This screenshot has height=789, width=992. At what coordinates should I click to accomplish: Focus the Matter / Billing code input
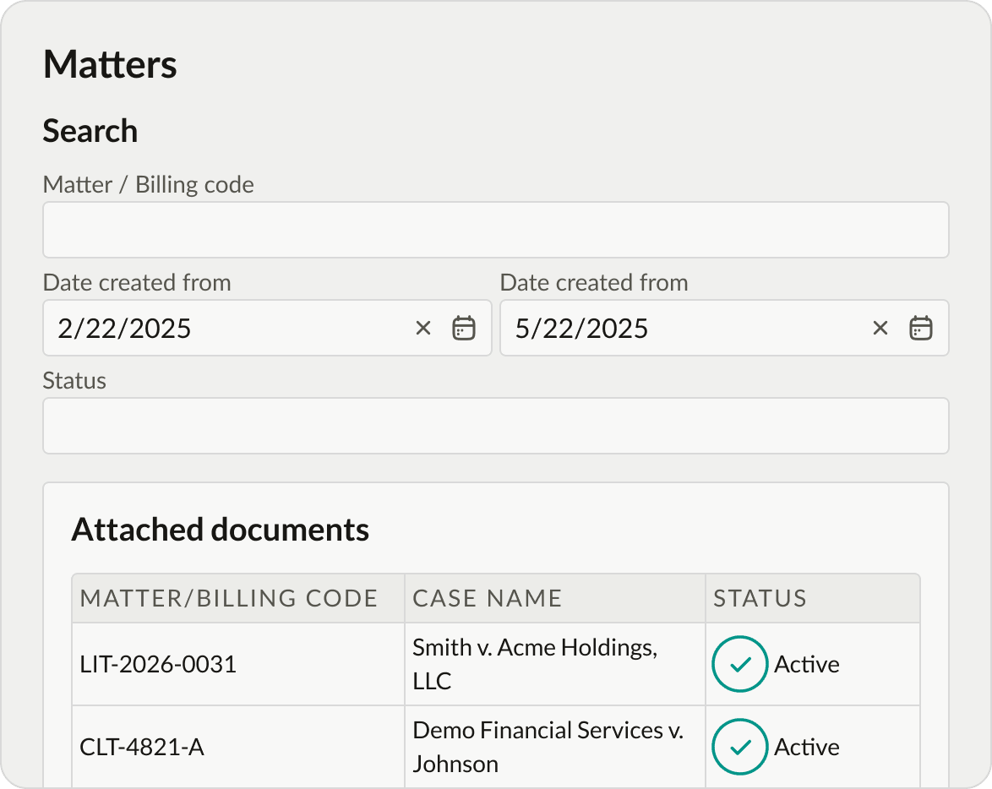click(x=496, y=230)
